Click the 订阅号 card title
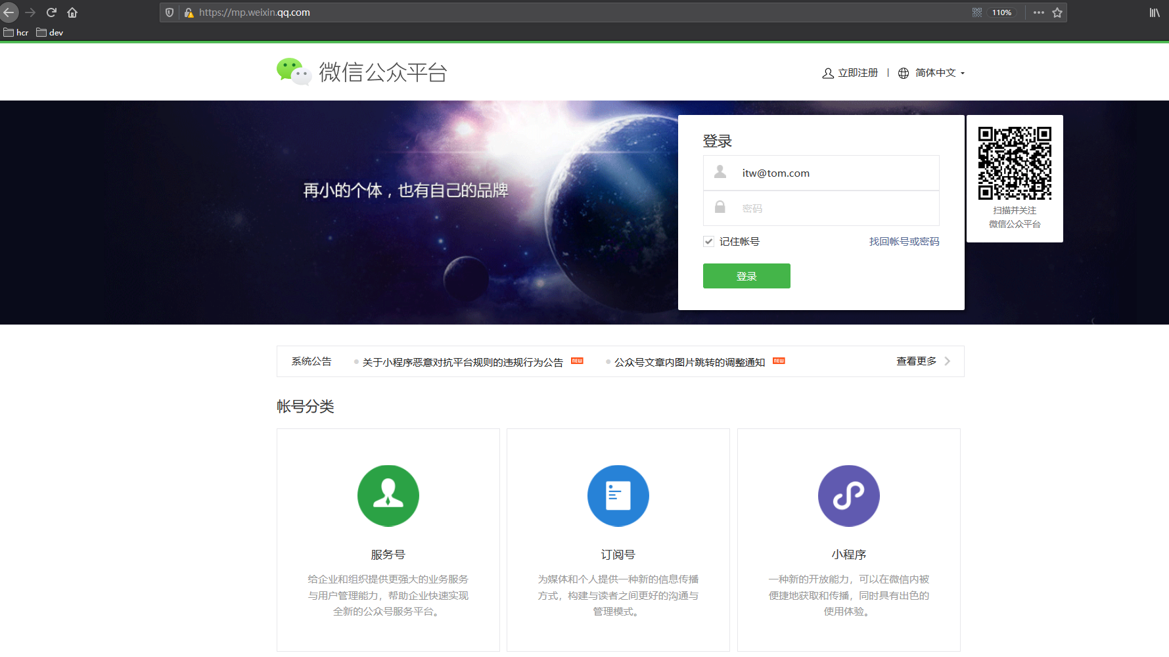1169x657 pixels. 618,555
